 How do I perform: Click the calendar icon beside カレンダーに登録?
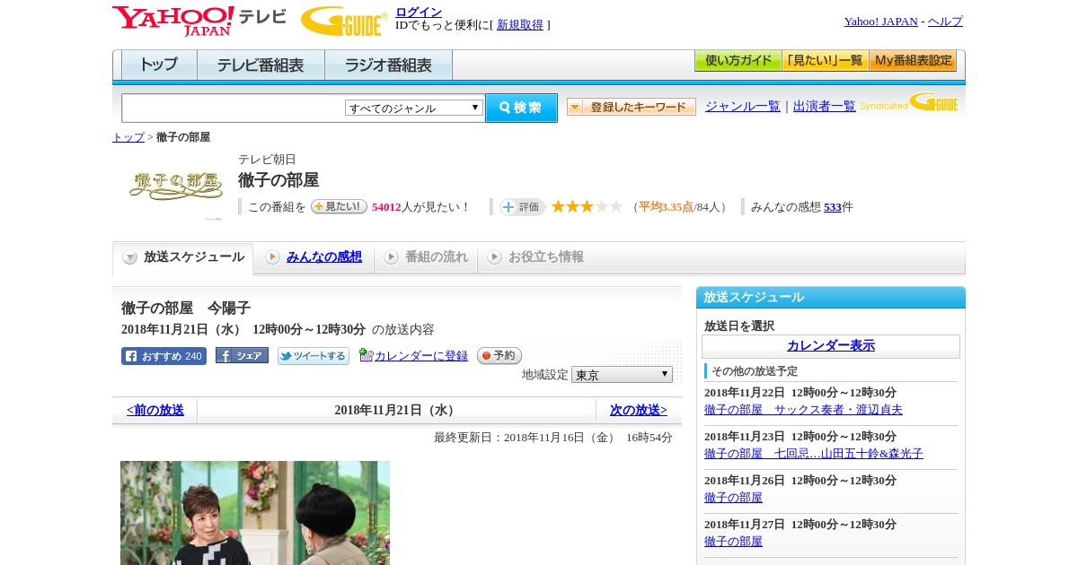(366, 355)
